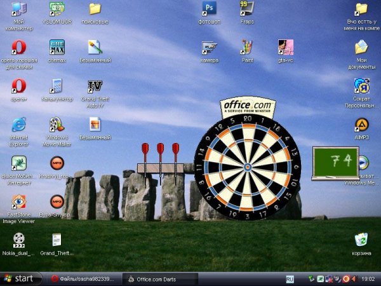Select the Recycle Bin icon

tap(361, 240)
